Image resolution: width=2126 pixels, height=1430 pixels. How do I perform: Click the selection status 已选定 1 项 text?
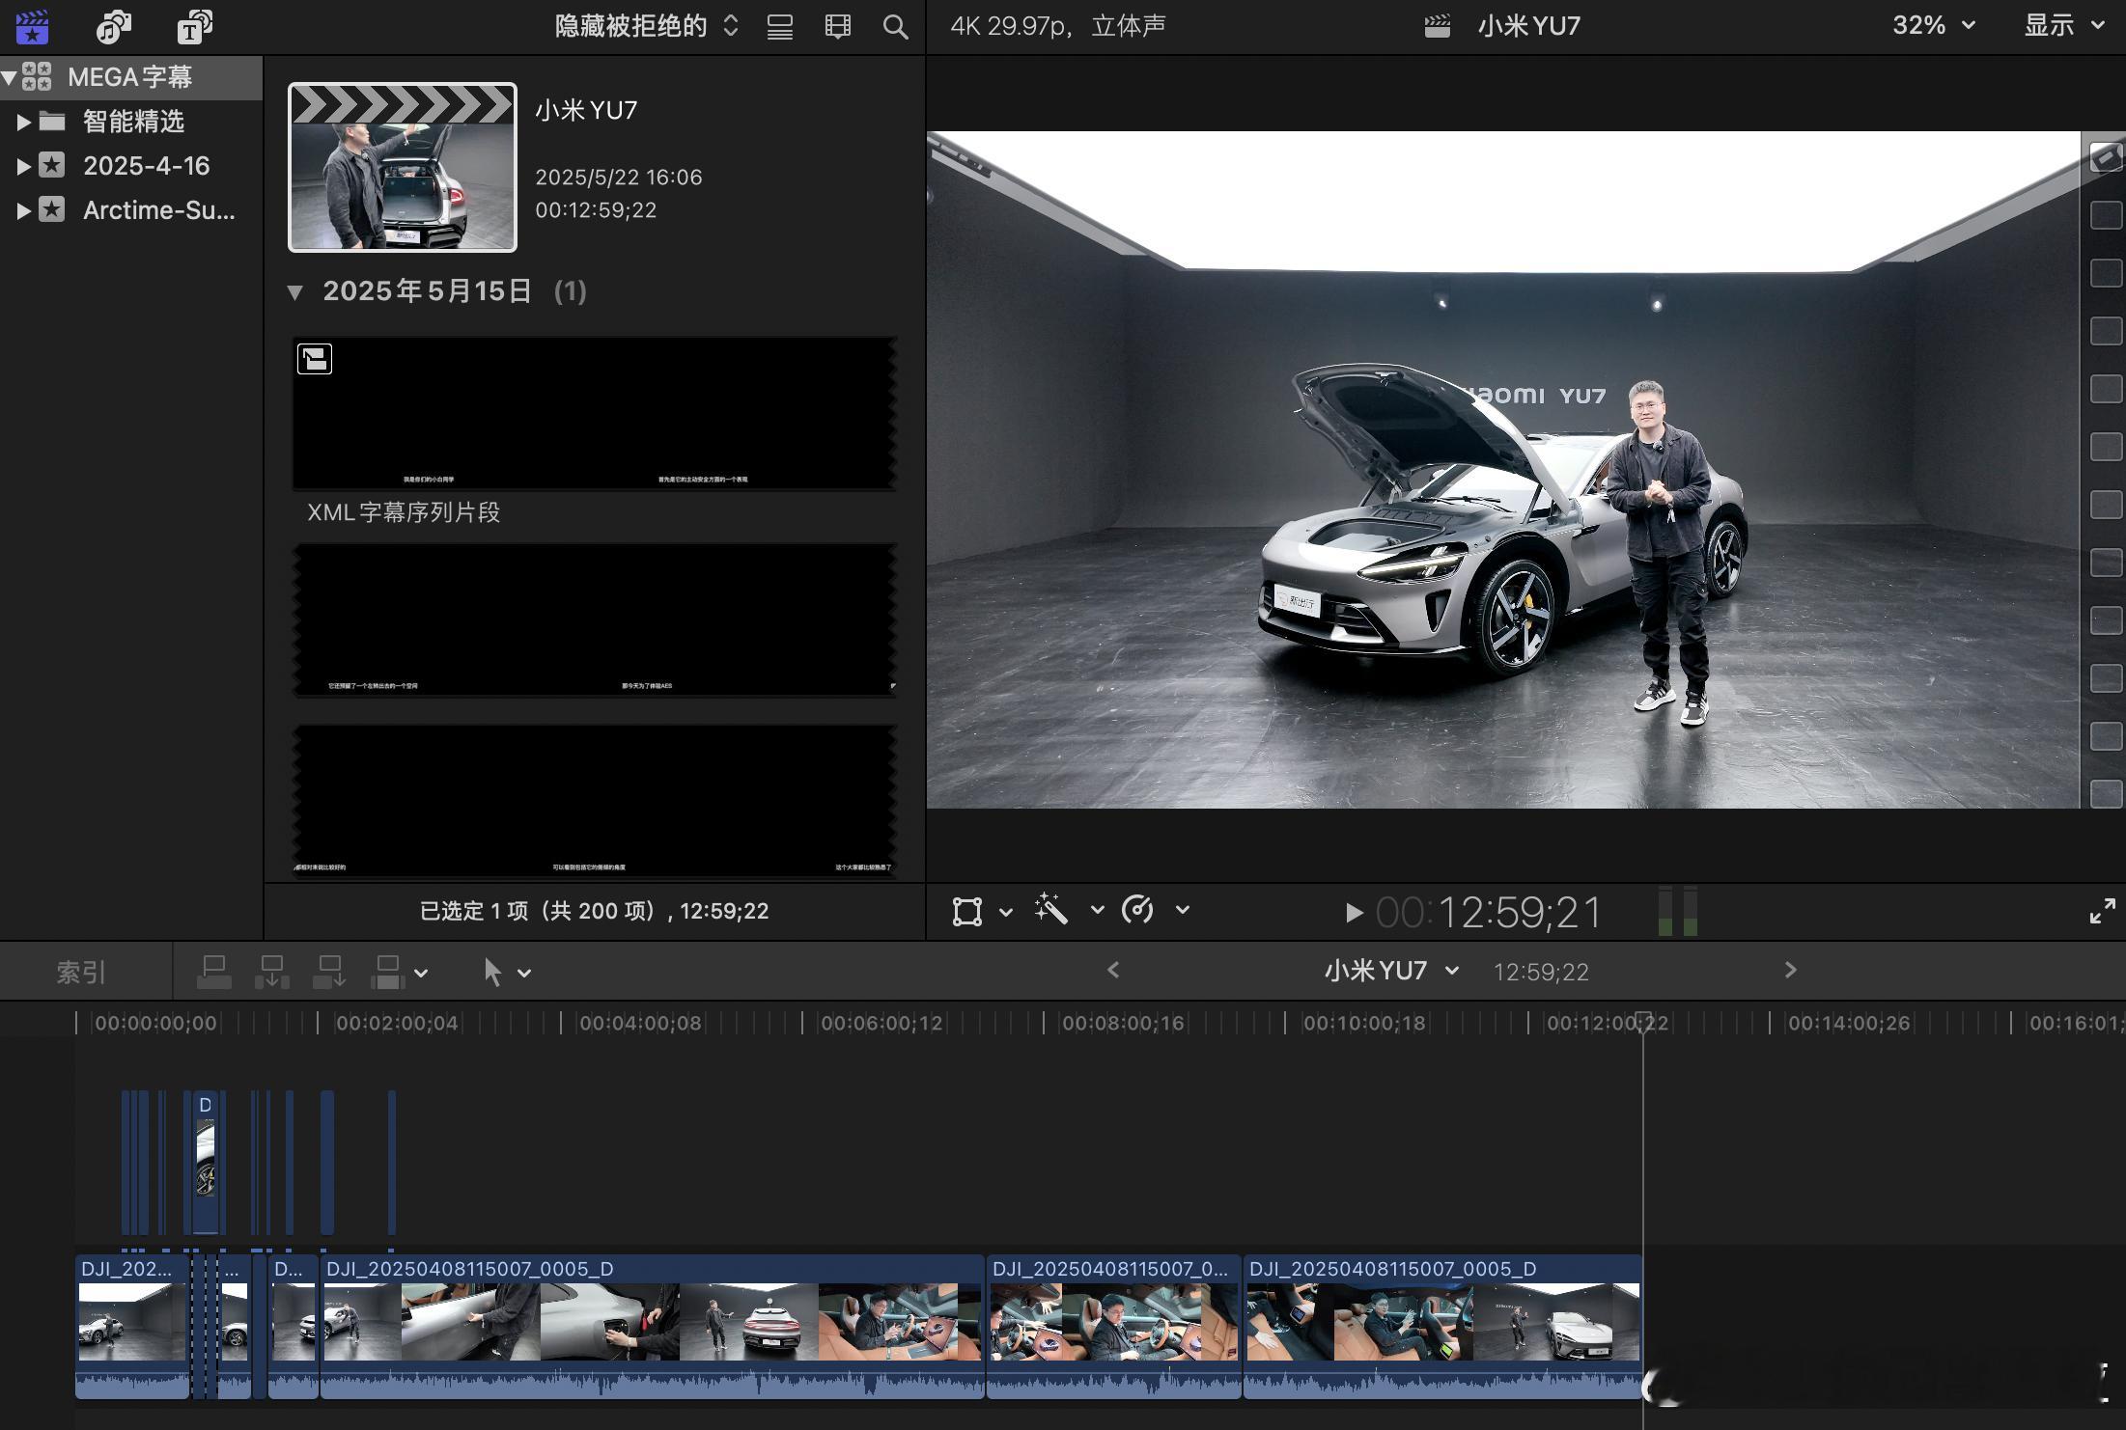[594, 911]
